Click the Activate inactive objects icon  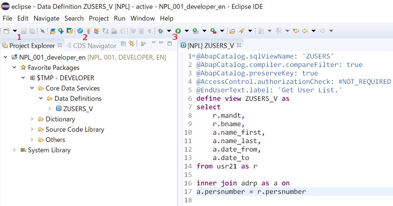click(97, 31)
